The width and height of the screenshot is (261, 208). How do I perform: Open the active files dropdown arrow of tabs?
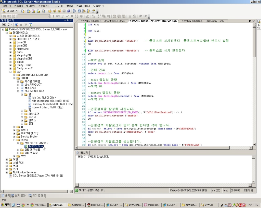pyautogui.click(x=250, y=21)
